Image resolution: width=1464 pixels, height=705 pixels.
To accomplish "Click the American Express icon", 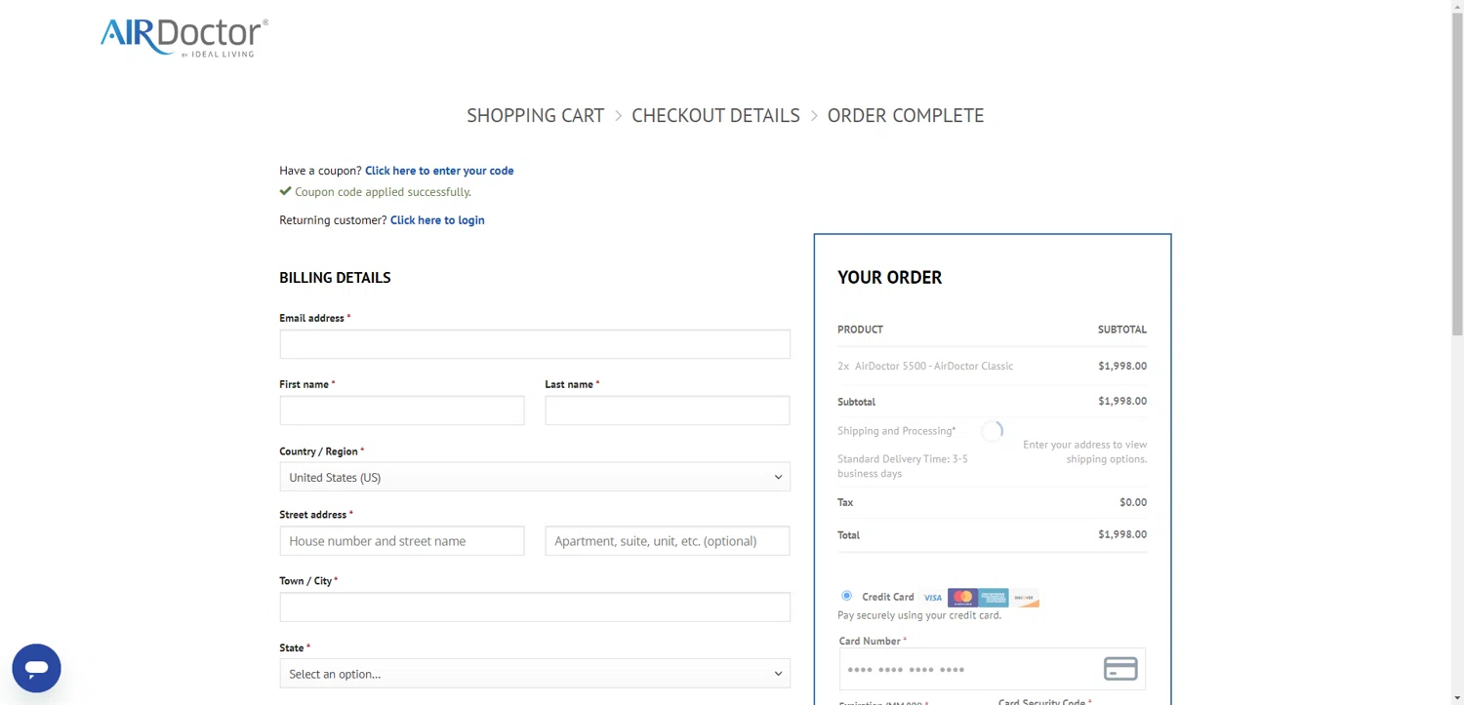I will click(x=993, y=597).
